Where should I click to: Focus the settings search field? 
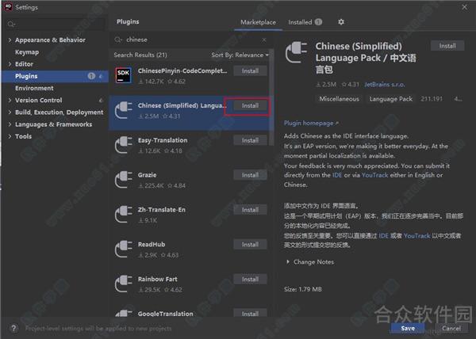pos(56,24)
